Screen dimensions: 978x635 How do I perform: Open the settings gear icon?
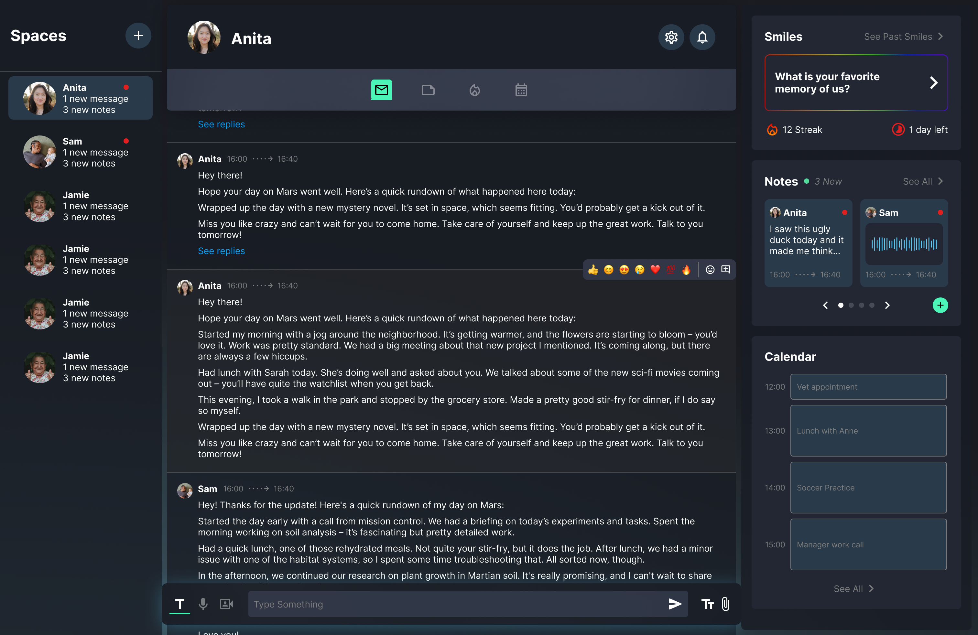click(671, 38)
